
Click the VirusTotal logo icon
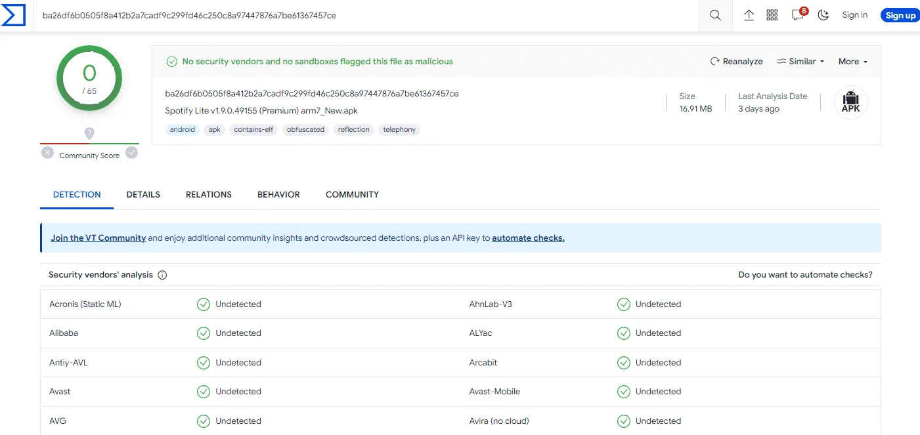pos(13,15)
